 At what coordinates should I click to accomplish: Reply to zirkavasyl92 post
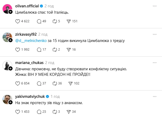(39, 49)
